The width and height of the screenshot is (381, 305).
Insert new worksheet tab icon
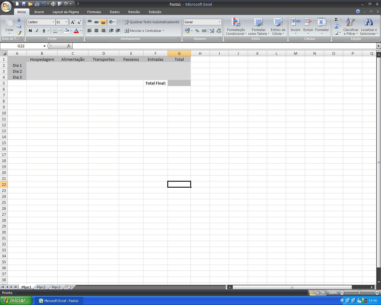coord(69,287)
